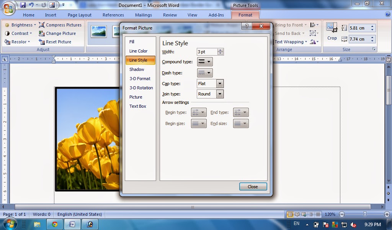The height and width of the screenshot is (230, 392).
Task: Switch to Draft view in status bar
Action: (x=318, y=214)
